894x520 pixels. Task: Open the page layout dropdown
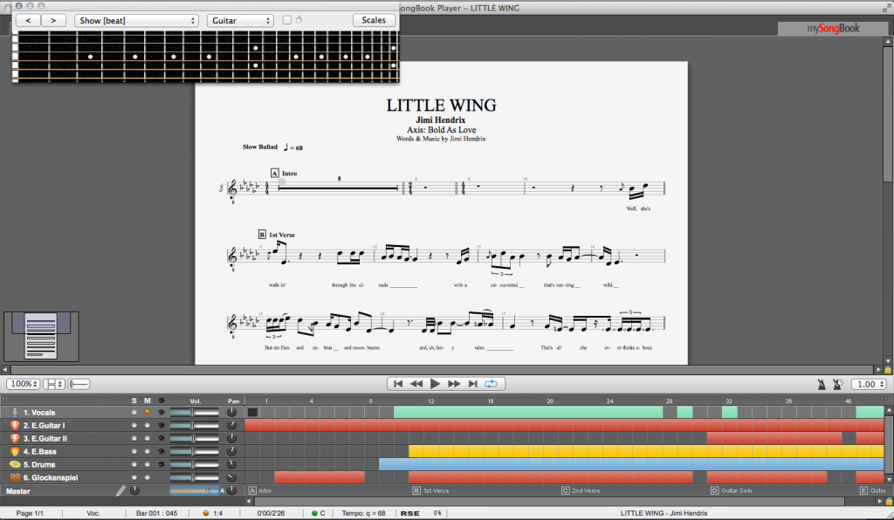point(54,384)
